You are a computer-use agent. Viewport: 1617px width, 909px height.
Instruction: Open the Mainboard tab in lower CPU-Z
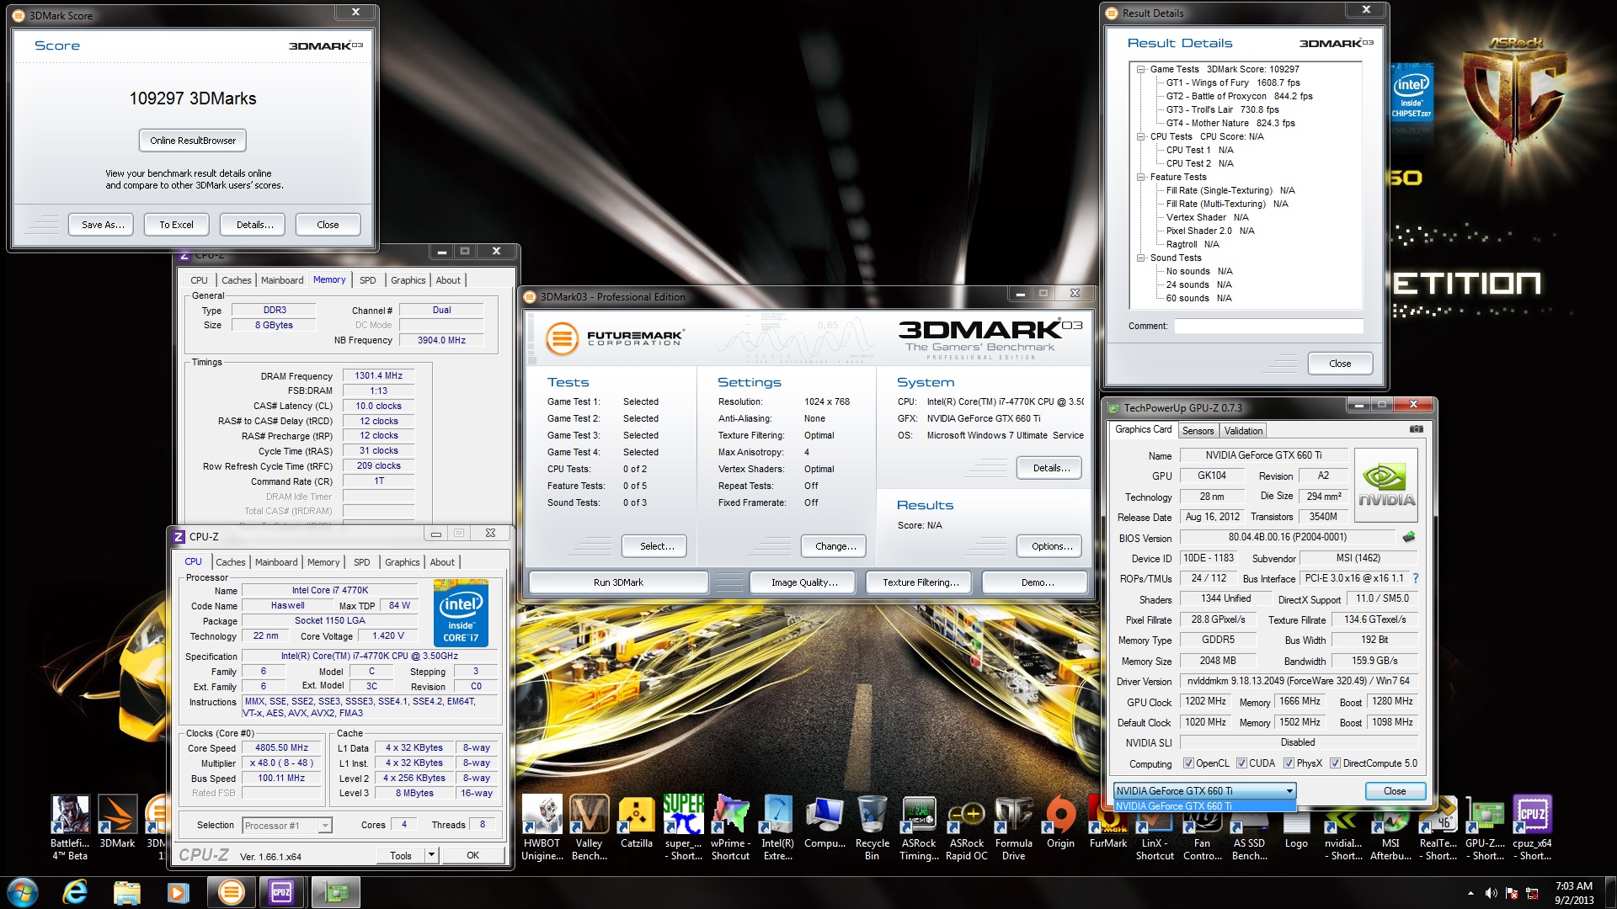point(276,562)
